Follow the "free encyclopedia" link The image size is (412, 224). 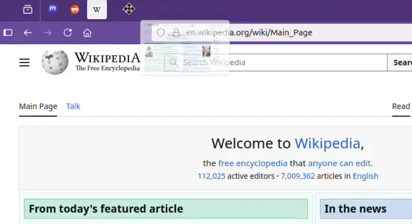252,163
